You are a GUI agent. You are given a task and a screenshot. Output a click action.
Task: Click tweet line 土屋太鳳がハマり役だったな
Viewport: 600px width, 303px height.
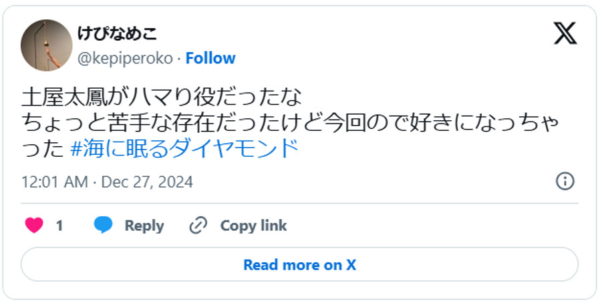pyautogui.click(x=162, y=97)
